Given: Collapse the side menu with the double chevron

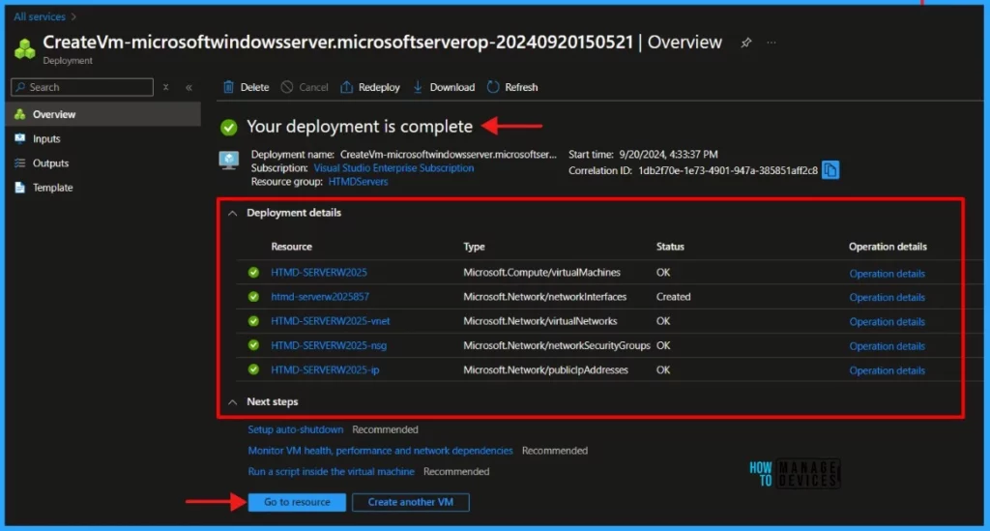Looking at the screenshot, I should click(189, 87).
